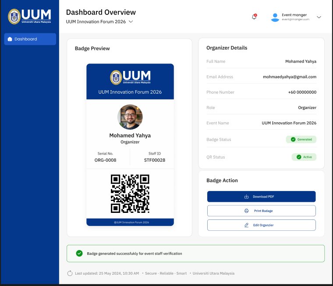Click the Badge Action heading

pos(222,180)
